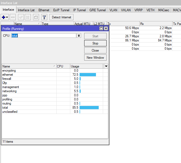Select the unclassified row
The width and height of the screenshot is (181, 163).
[x=55, y=112]
